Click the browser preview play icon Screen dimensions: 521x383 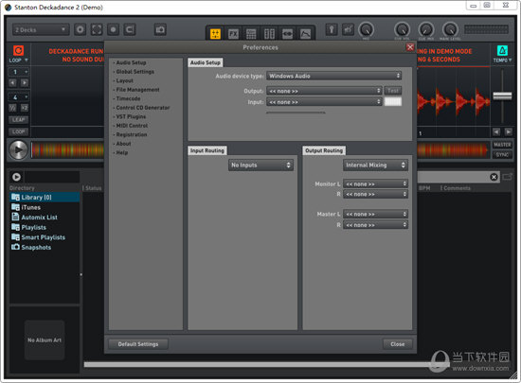click(x=16, y=177)
